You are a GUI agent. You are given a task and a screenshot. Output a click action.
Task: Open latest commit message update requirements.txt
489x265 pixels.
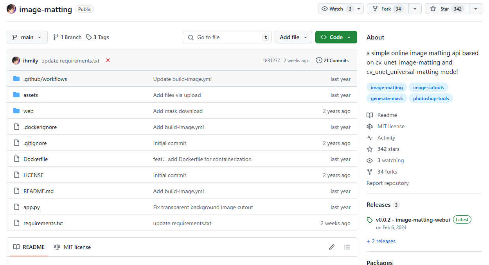tap(70, 61)
